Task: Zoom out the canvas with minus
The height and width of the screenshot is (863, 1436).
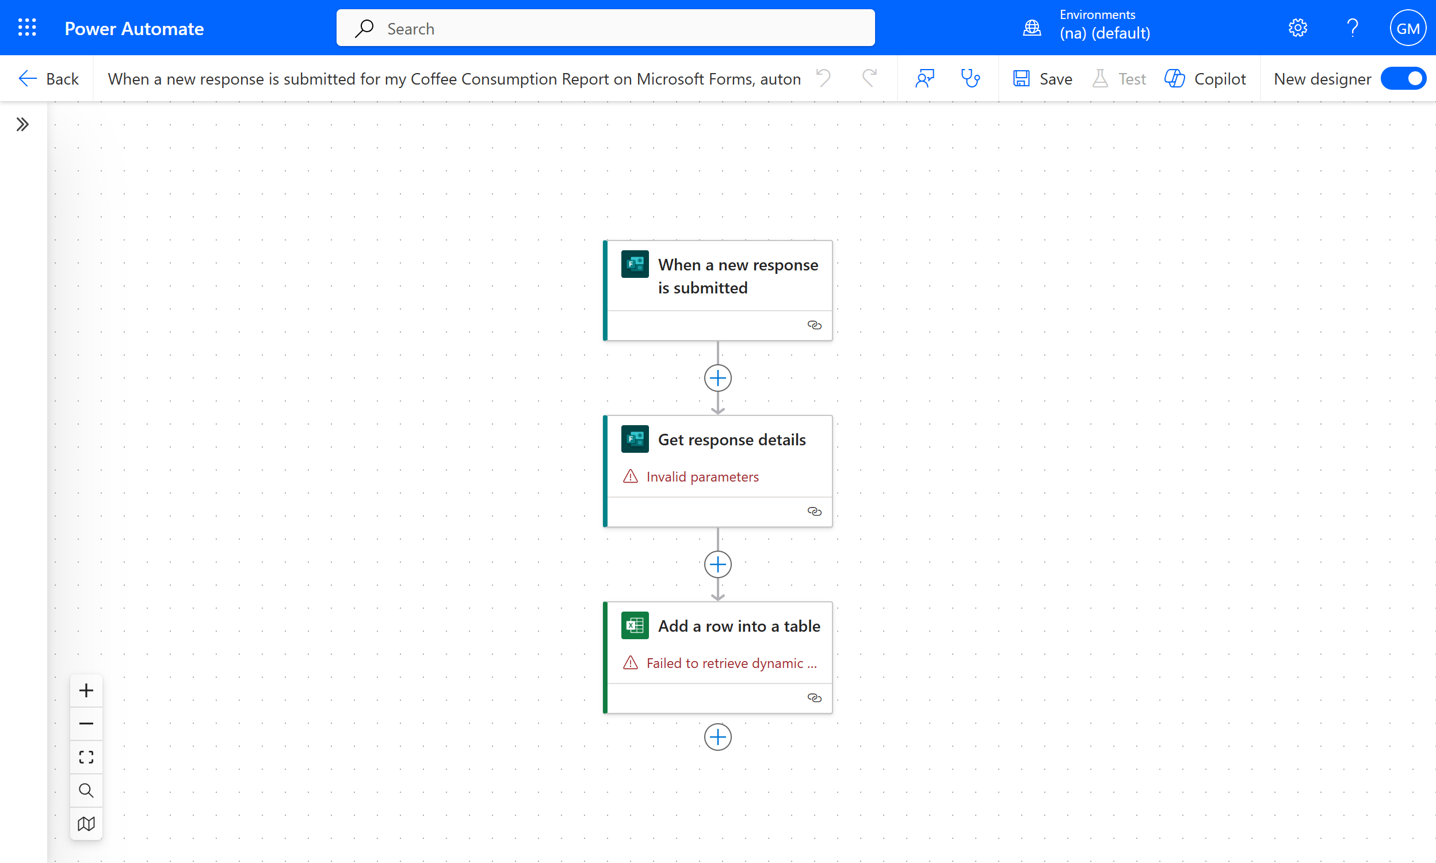Action: [86, 723]
